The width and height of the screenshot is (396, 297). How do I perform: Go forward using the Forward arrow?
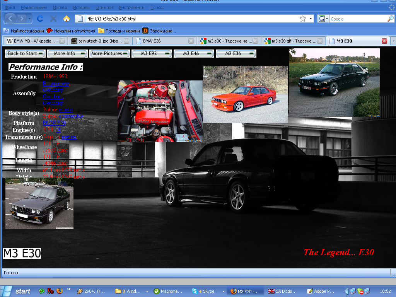(22, 19)
